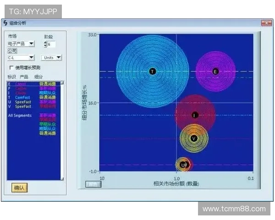Click the E bubble marker in chart
275x220 pixels.
click(x=215, y=71)
